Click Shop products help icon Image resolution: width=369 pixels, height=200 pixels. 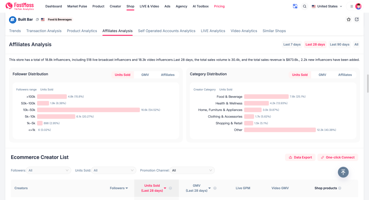(x=339, y=188)
